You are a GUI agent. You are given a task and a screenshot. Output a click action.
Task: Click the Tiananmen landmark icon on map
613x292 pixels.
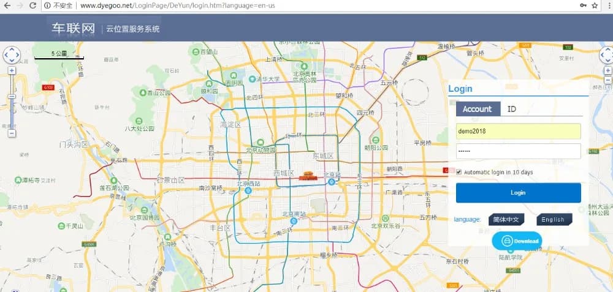coord(307,177)
